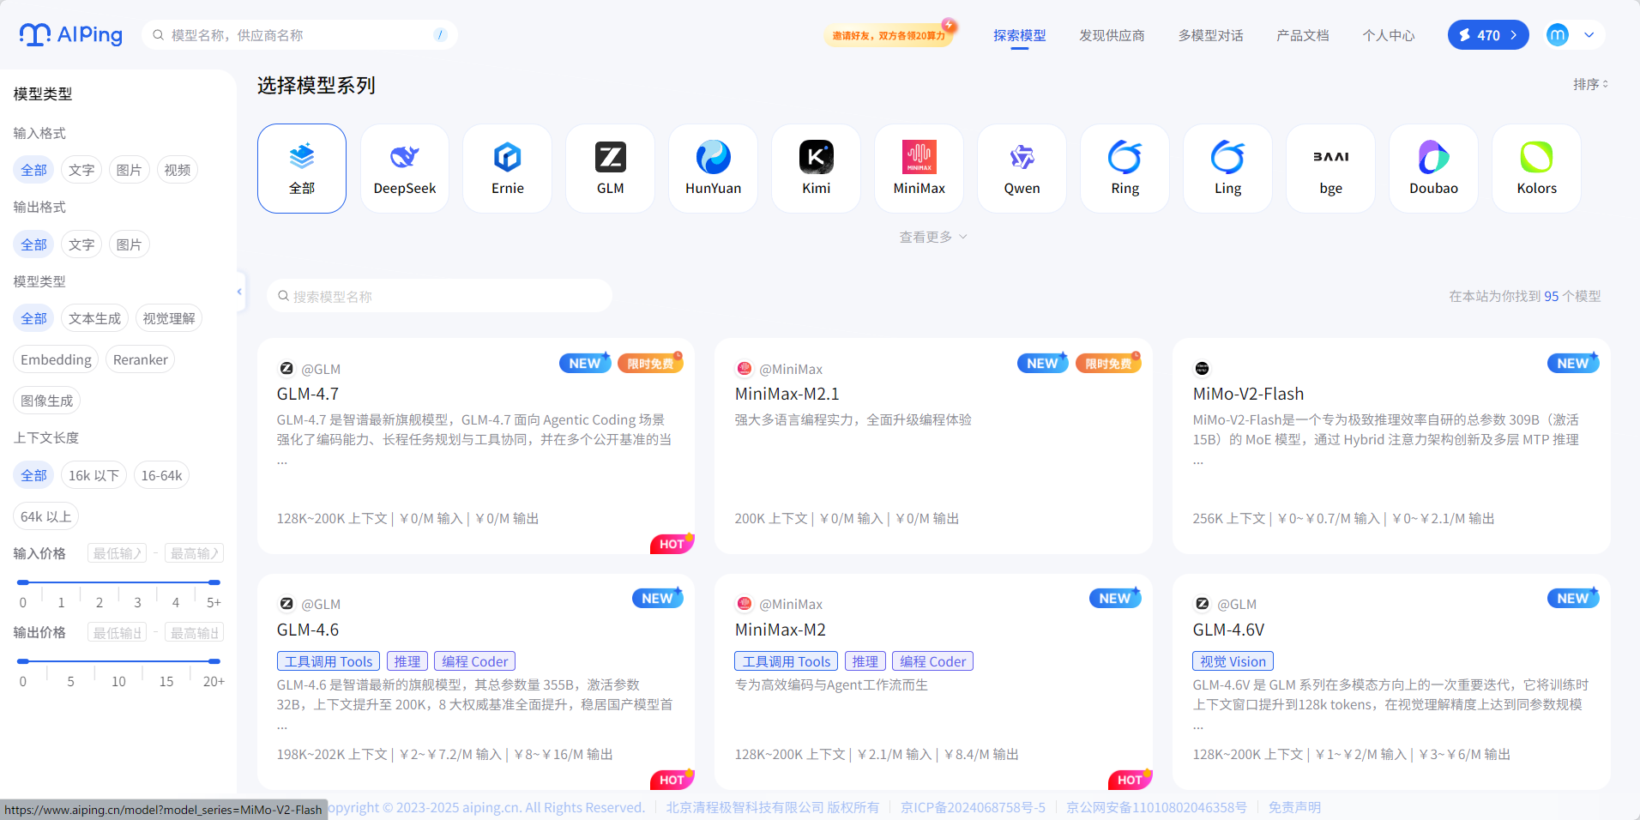This screenshot has height=820, width=1640.
Task: Open the Kimi model series
Action: pos(815,168)
